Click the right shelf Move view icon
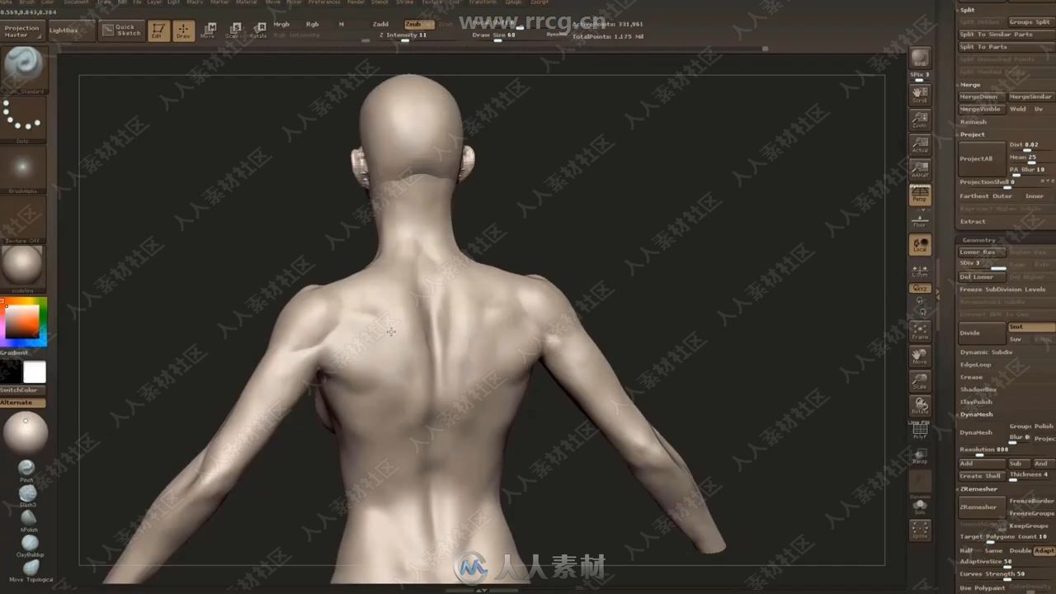Screen dimensions: 1056x594 pyautogui.click(x=920, y=356)
